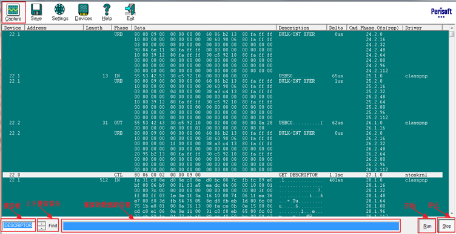
Task: Click the Find button
Action: pos(53,226)
